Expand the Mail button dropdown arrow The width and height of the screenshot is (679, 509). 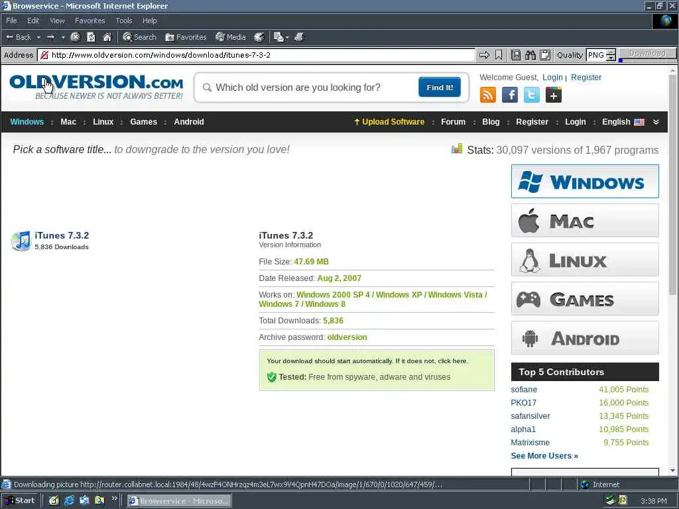click(x=287, y=38)
